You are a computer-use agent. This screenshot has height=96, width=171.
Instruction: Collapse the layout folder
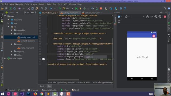(x=12, y=34)
